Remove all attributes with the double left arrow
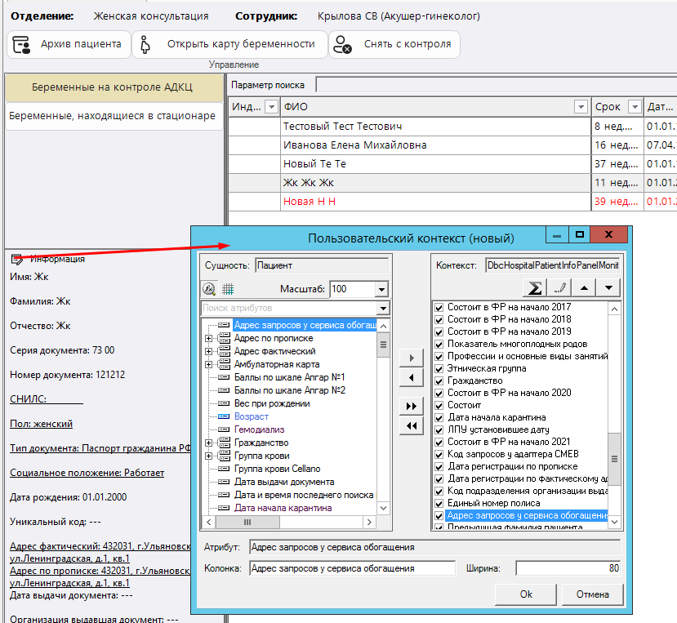 (x=411, y=426)
